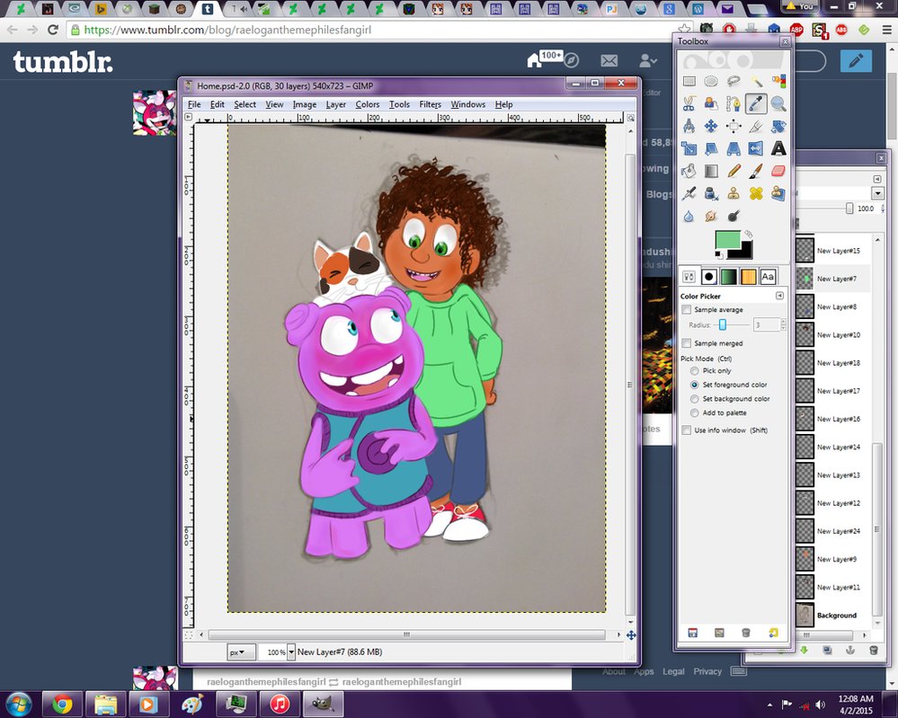Enable the Sample average checkbox
The height and width of the screenshot is (718, 898).
[x=688, y=310]
